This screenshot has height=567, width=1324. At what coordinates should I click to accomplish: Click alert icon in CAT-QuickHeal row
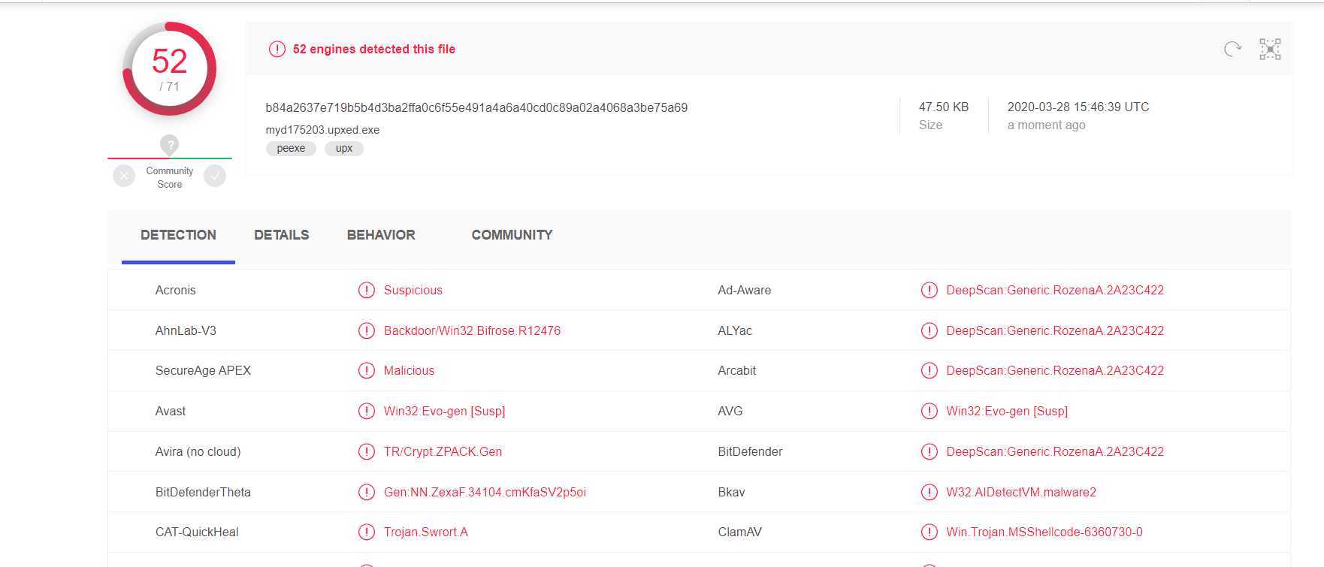pyautogui.click(x=367, y=532)
